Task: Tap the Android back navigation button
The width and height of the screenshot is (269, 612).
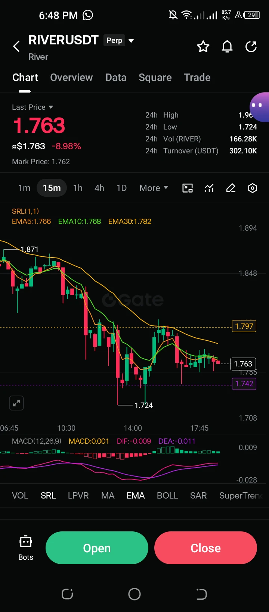Action: (201, 594)
